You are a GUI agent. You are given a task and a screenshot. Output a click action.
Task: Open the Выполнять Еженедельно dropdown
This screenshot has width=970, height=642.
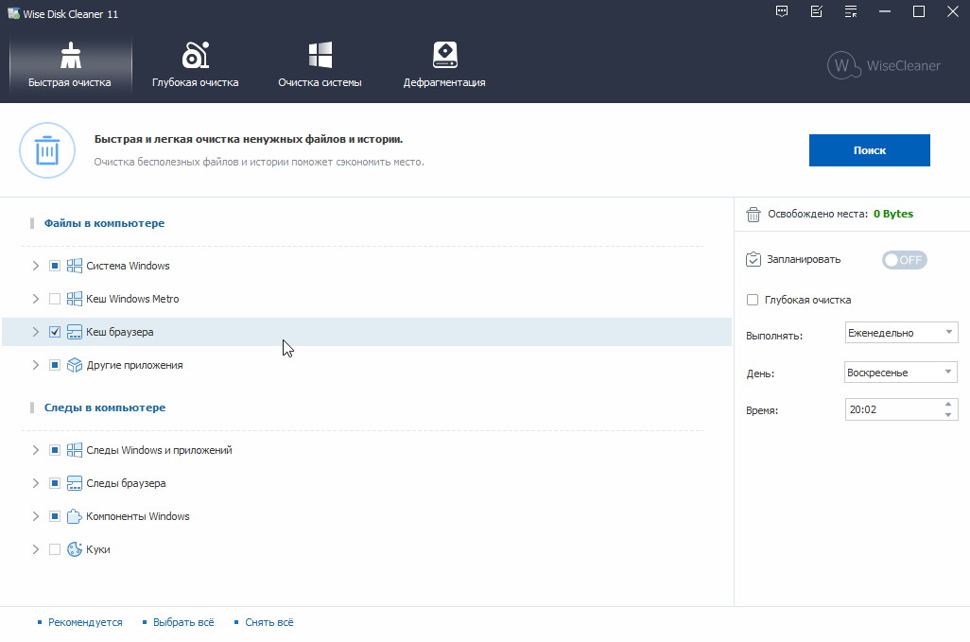point(901,333)
